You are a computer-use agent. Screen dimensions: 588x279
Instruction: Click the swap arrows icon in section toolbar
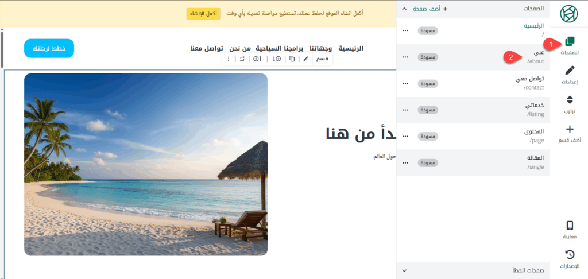click(x=242, y=59)
